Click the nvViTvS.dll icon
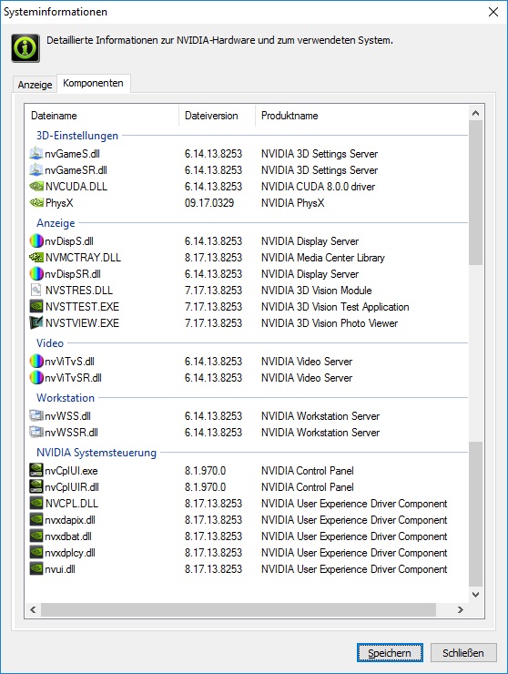 [x=36, y=361]
